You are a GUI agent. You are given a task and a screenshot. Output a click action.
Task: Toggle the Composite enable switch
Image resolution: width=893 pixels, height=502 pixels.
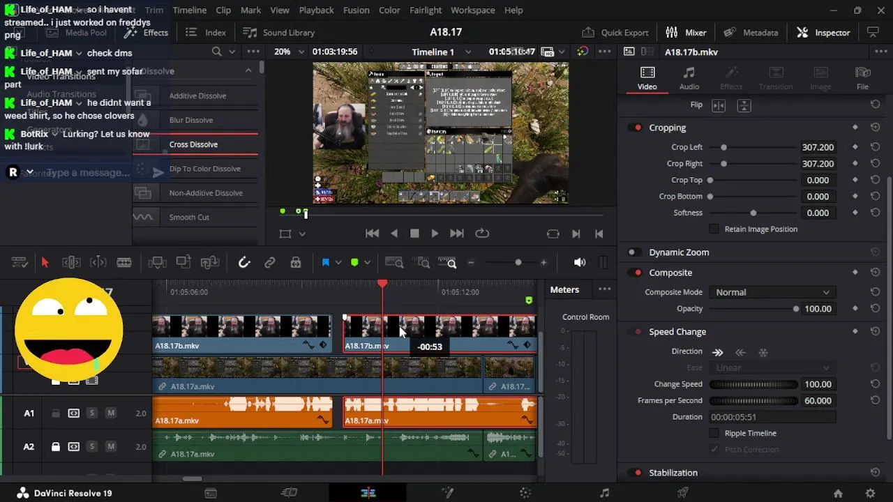[636, 273]
